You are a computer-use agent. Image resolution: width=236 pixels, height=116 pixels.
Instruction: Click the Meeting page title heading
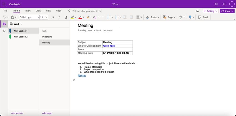coord(85,26)
